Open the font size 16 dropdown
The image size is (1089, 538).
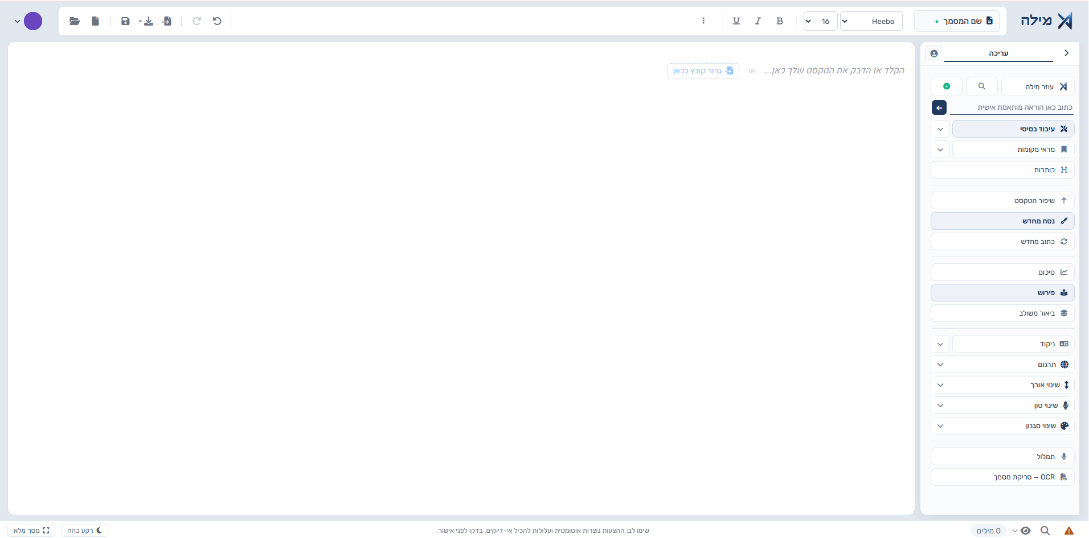[821, 21]
